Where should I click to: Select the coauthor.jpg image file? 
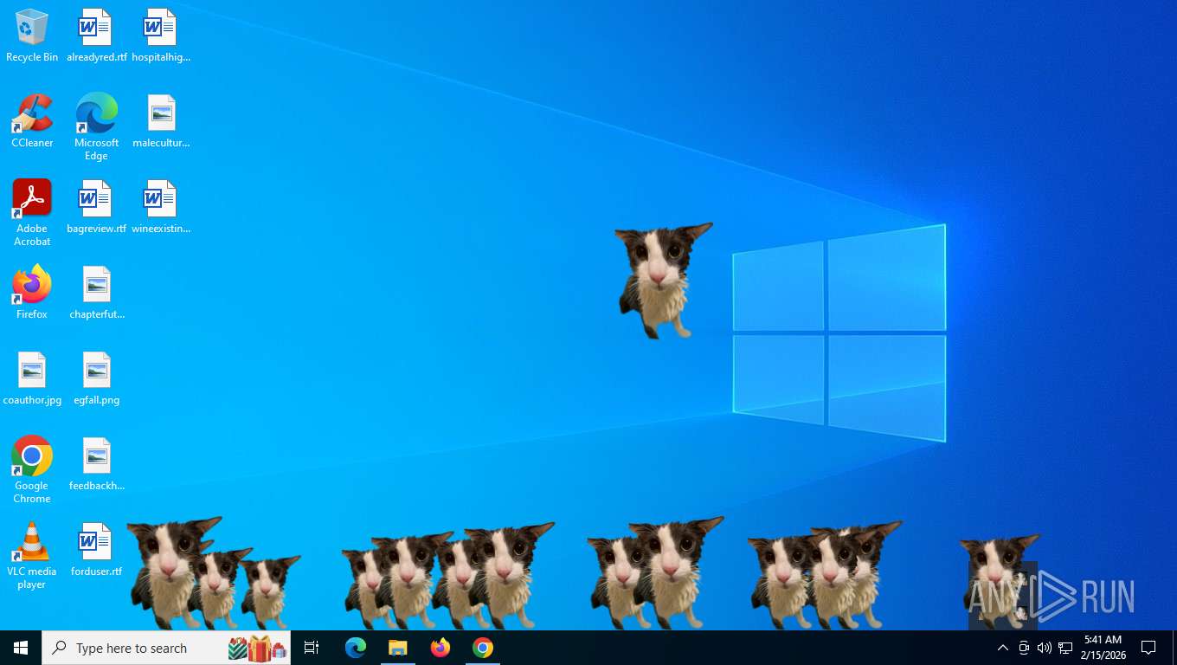click(32, 378)
